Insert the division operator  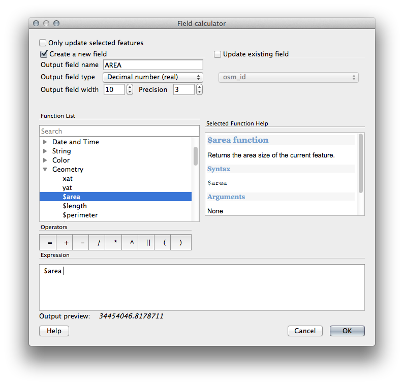pos(99,243)
